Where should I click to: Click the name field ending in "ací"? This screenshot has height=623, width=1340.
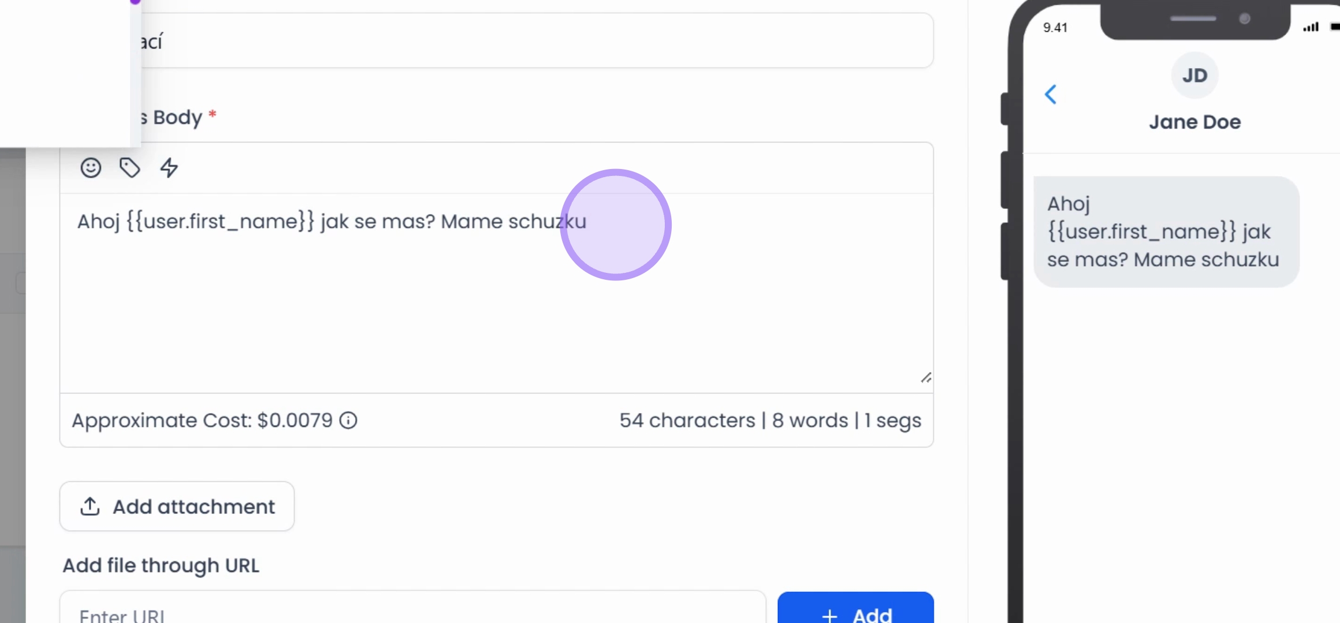[x=537, y=40]
